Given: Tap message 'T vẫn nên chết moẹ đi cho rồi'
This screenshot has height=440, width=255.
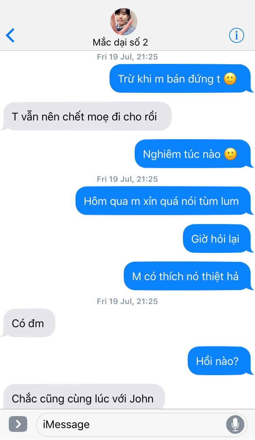Looking at the screenshot, I should pos(86,116).
